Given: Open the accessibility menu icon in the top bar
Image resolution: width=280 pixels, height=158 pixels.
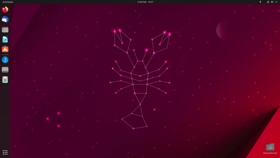Looking at the screenshot, I should (x=260, y=2).
